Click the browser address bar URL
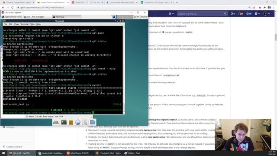The image size is (277, 156). [42, 8]
